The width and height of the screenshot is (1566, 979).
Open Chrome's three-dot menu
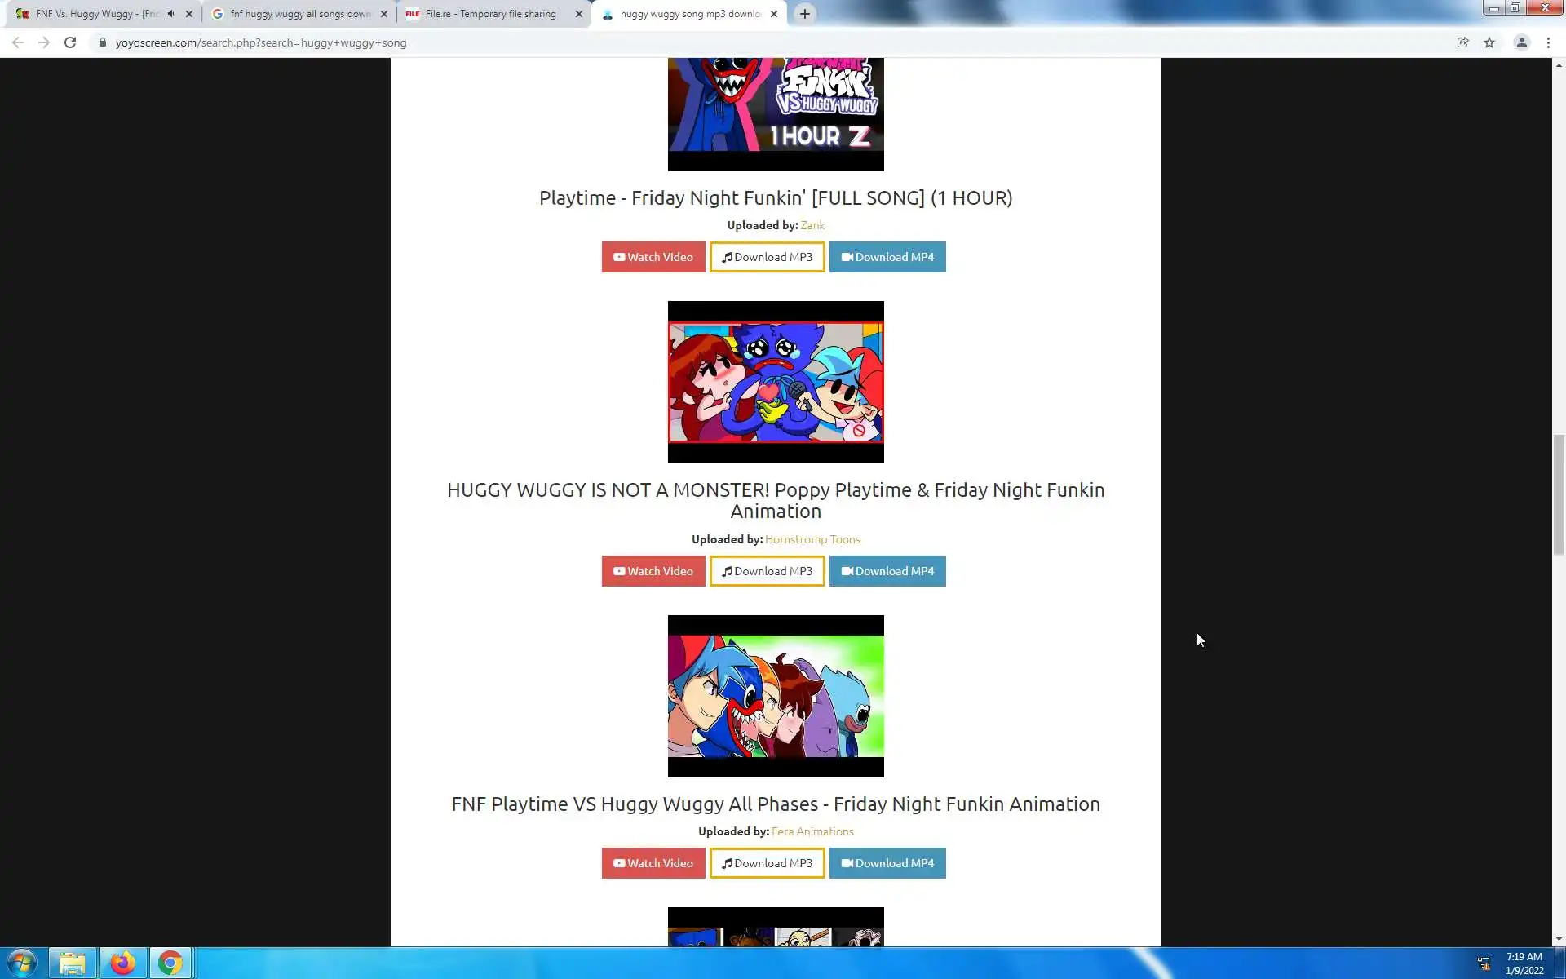[x=1548, y=42]
